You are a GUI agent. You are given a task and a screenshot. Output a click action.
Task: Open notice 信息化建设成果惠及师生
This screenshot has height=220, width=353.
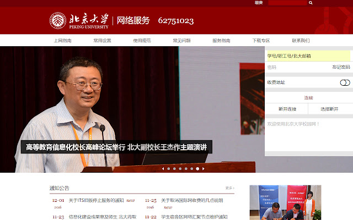[x=103, y=217]
